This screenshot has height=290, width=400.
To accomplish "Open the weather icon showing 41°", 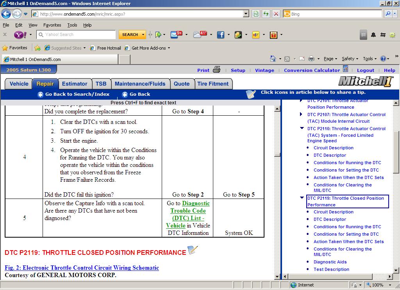I will pyautogui.click(x=200, y=34).
